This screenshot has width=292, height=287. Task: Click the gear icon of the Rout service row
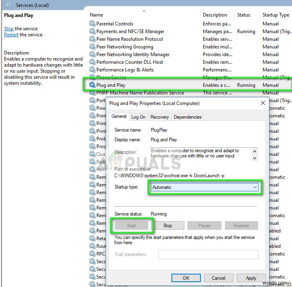pos(92,246)
